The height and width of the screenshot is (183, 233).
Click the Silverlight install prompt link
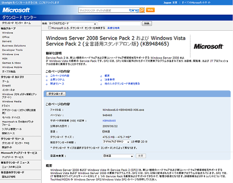tap(30, 2)
